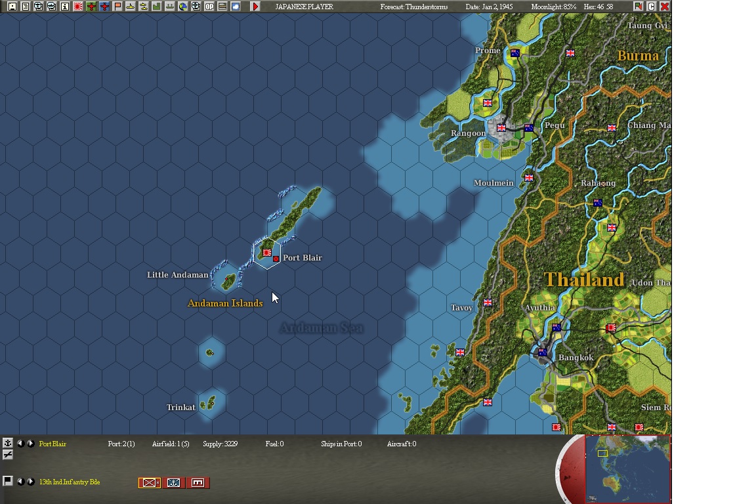Screen dimensions: 756x504
Task: Click 'Fuel: 0' value
Action: pyautogui.click(x=274, y=444)
